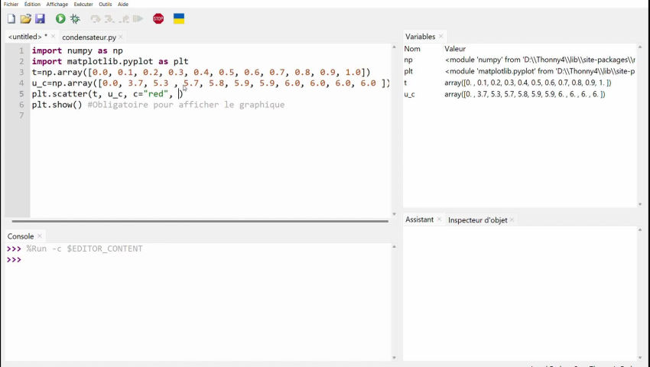Click the Ukraine flag icon

[179, 18]
